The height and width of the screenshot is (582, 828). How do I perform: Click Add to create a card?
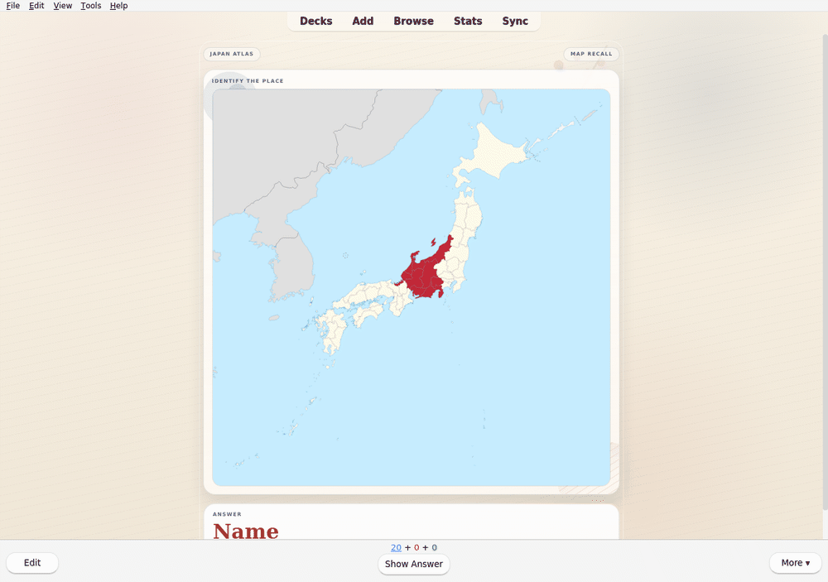click(363, 22)
